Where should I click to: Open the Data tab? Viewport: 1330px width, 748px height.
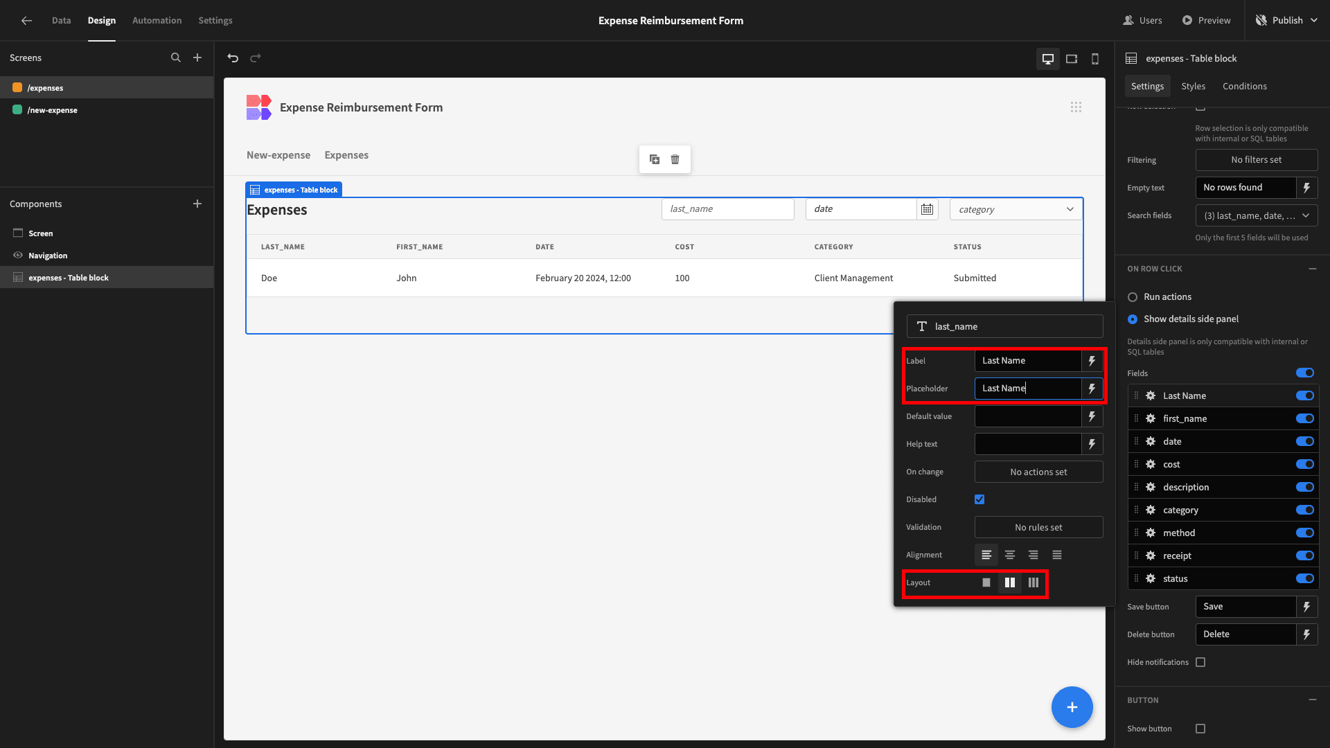(x=61, y=21)
